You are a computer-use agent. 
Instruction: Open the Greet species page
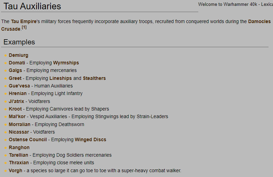click(x=15, y=78)
